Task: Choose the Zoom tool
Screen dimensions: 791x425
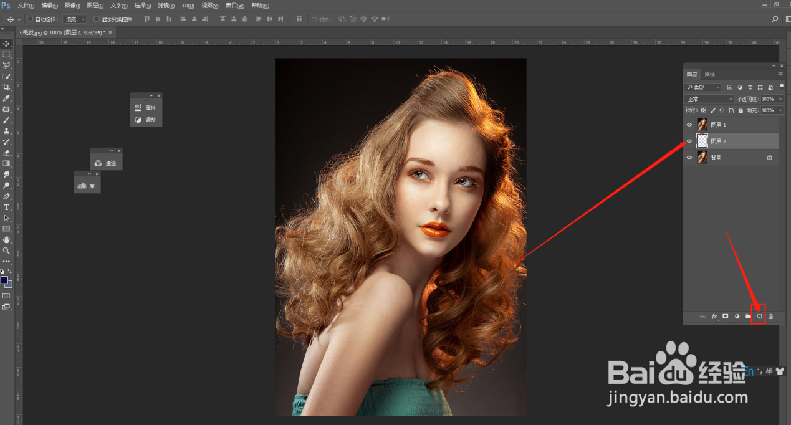Action: click(6, 251)
